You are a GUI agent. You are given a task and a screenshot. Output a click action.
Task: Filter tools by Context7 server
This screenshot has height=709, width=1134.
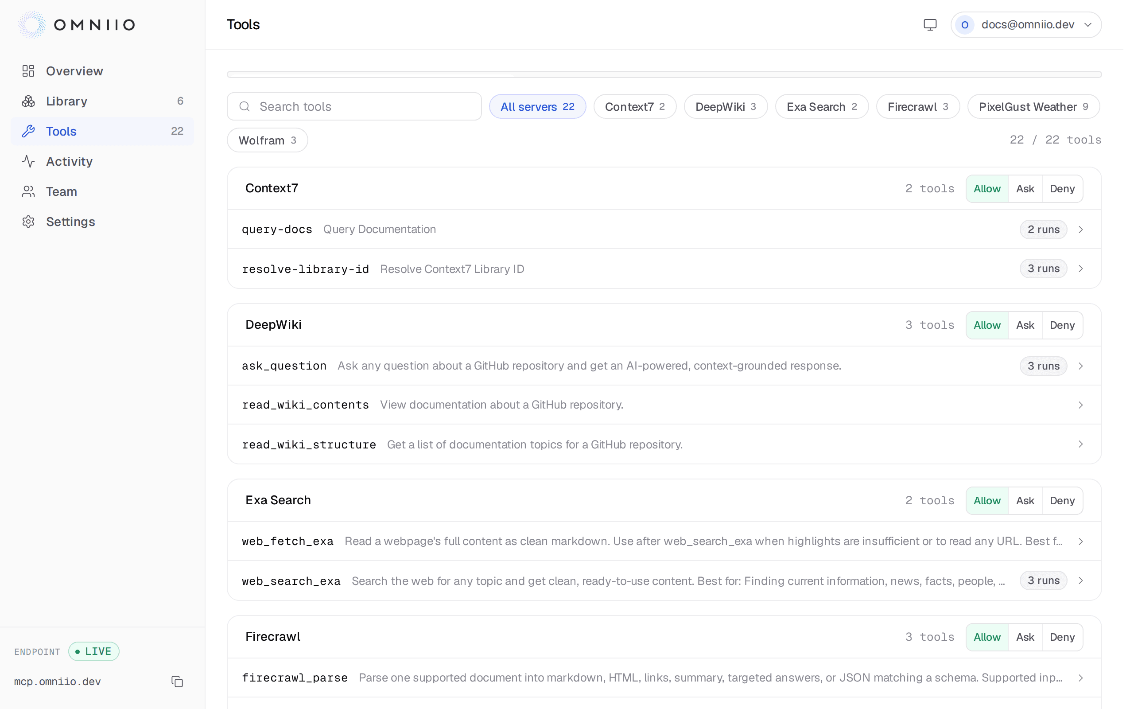(635, 106)
